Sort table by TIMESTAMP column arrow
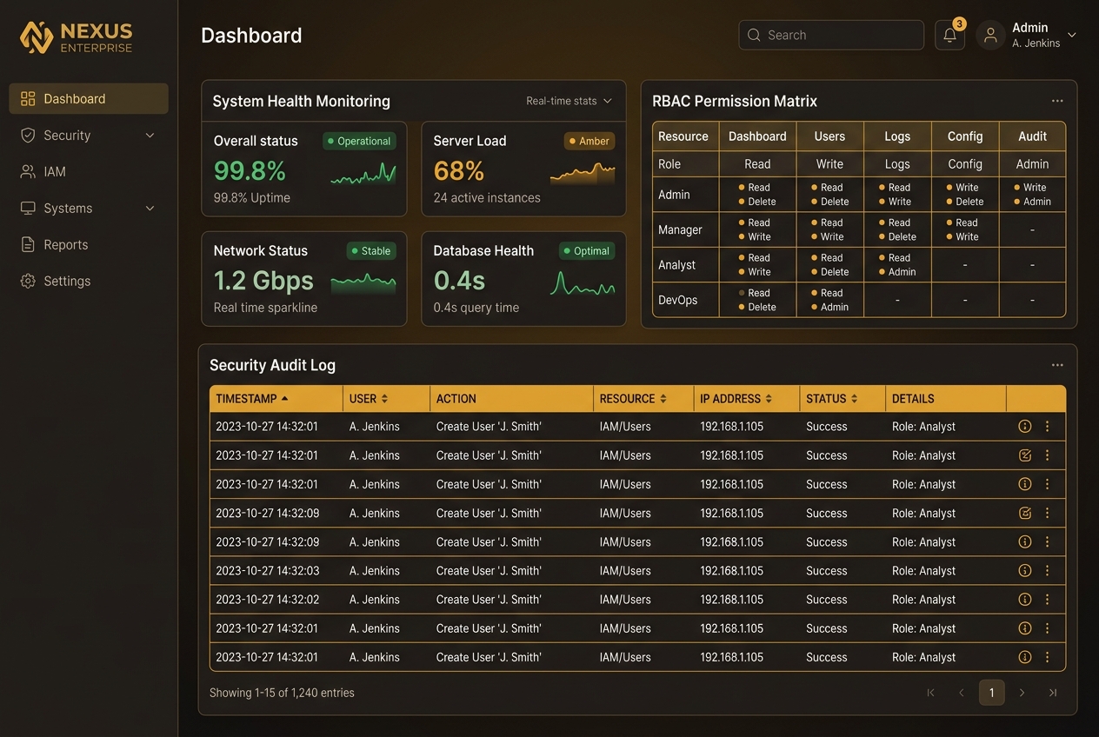 (x=285, y=399)
